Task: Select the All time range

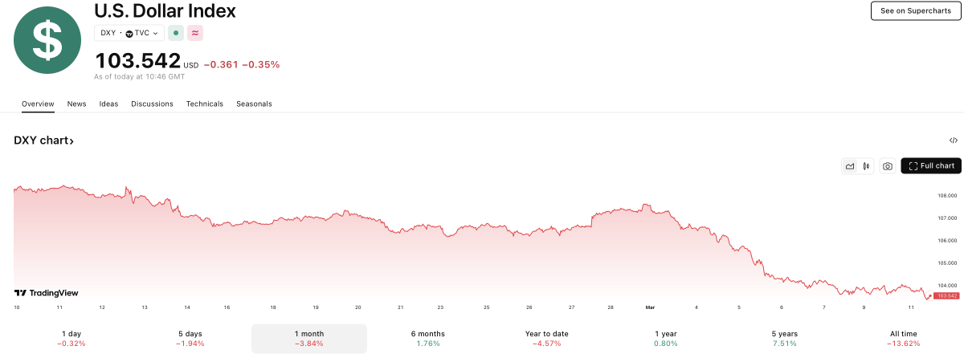Action: 903,338
